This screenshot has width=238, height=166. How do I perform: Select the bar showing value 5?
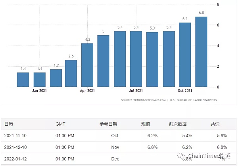[103, 61]
